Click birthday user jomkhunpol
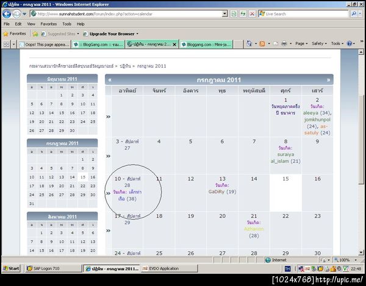 coord(317,120)
